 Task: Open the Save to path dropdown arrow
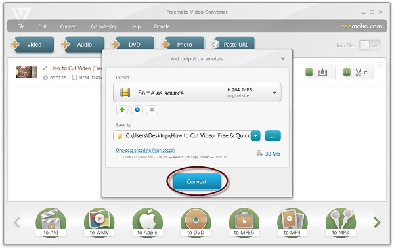(255, 136)
